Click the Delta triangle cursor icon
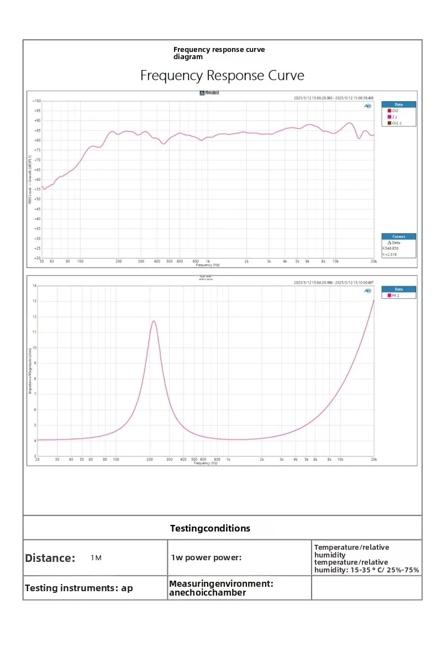The height and width of the screenshot is (647, 442). [389, 243]
